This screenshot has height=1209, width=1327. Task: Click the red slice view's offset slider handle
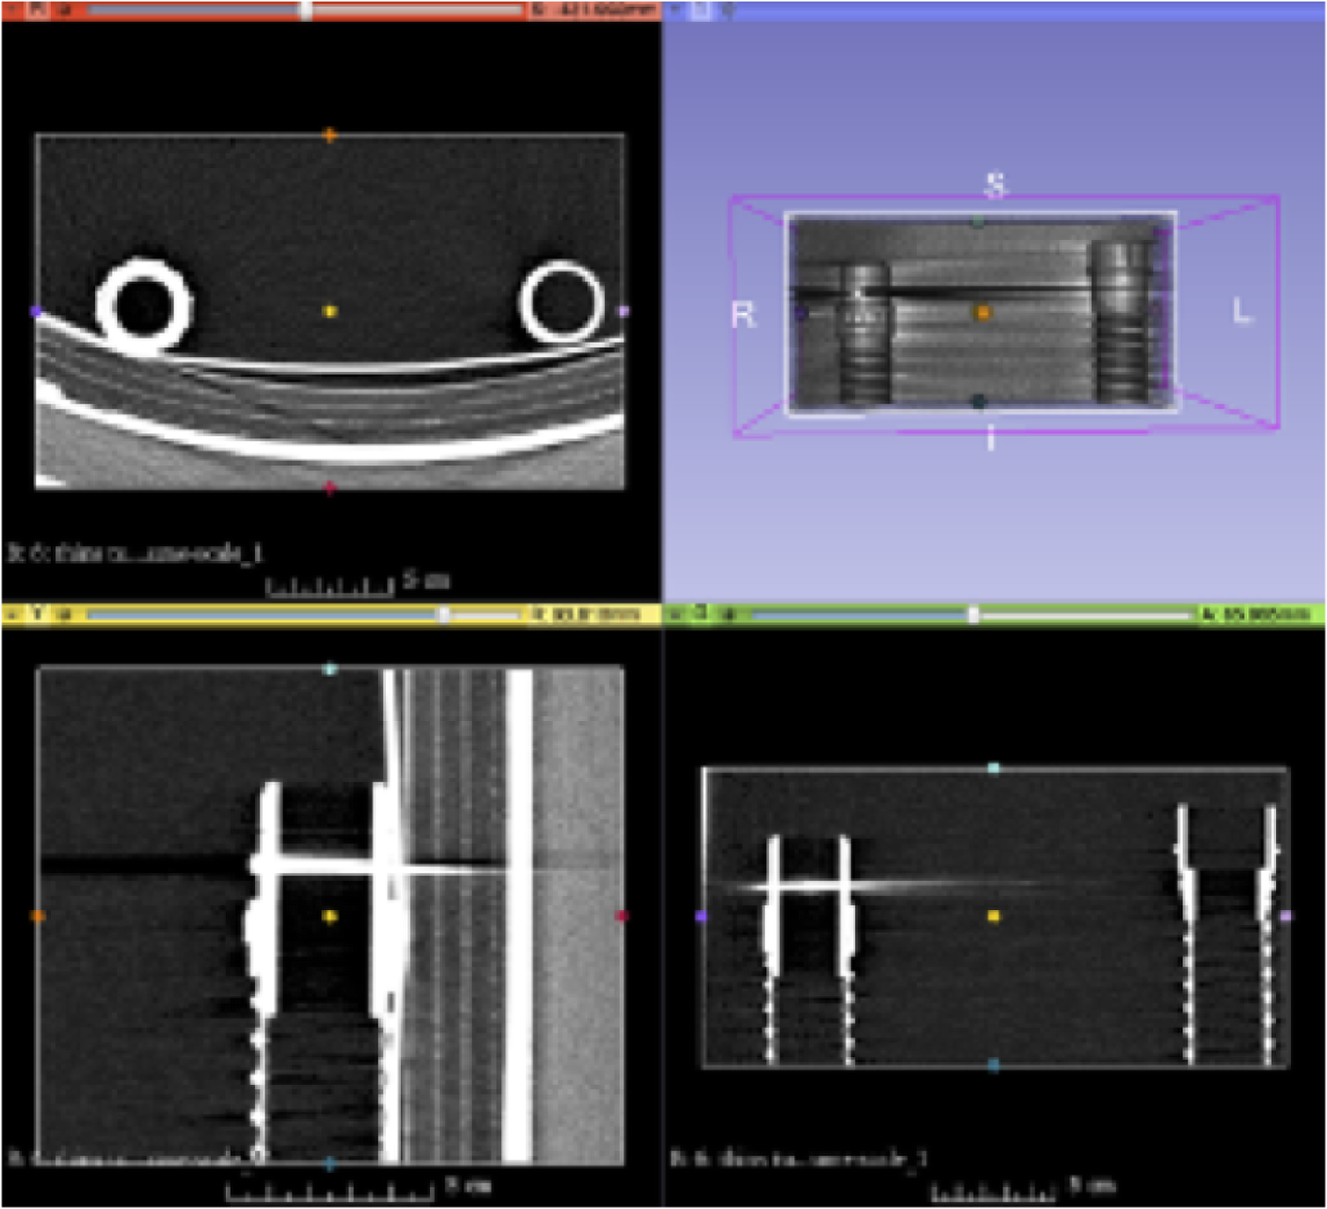(306, 9)
